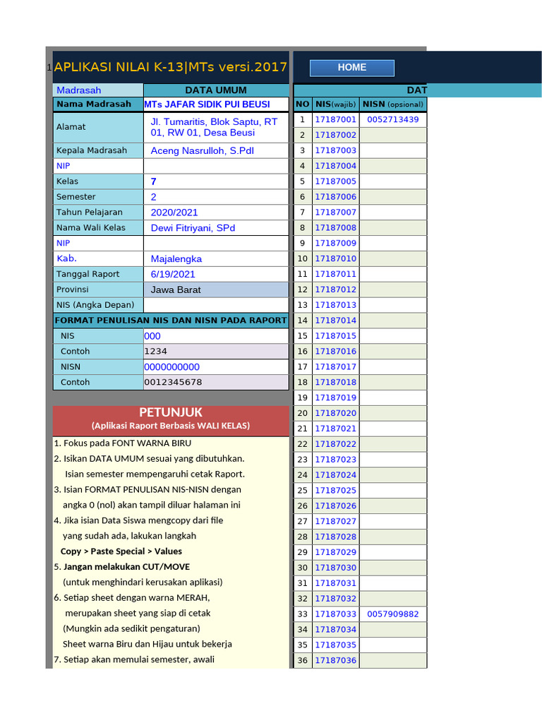The height and width of the screenshot is (723, 542).
Task: Select Kepala Madrasah value Aceng Nasrulloh, S.PdI
Action: pos(216,151)
